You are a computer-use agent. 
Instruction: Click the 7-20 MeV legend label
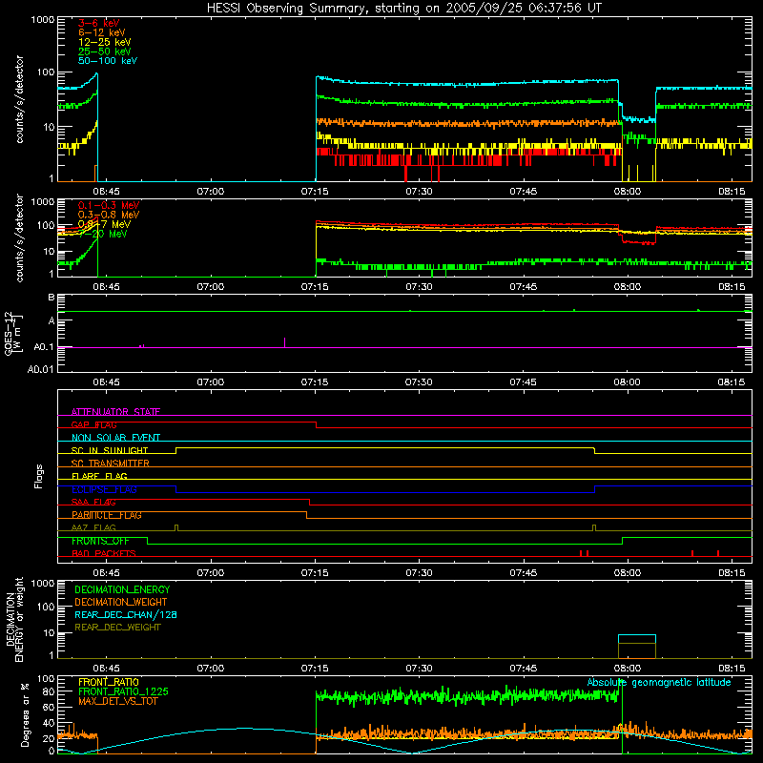103,234
